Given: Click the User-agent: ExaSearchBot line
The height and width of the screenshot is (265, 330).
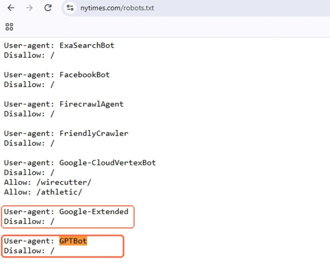Looking at the screenshot, I should [59, 45].
